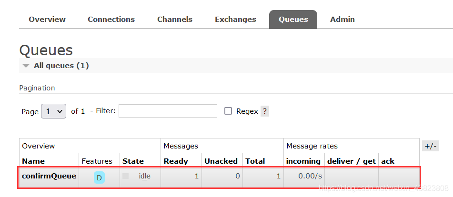Open the Page number dropdown

[x=54, y=111]
